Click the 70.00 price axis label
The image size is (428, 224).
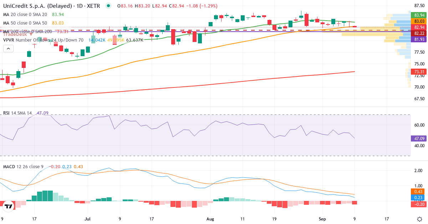419,87
